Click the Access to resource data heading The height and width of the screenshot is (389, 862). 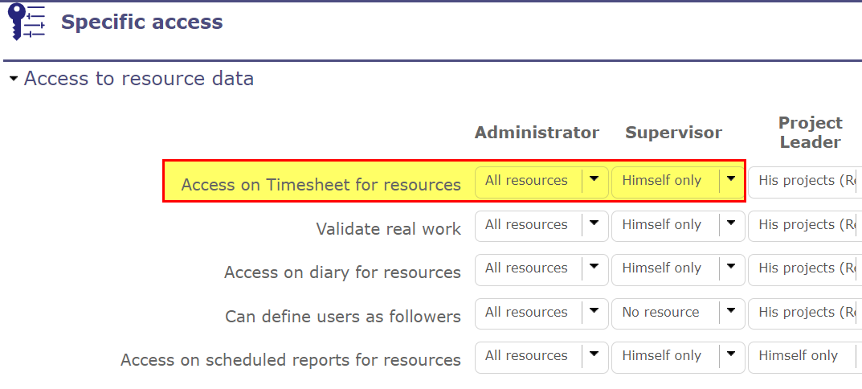pos(139,79)
